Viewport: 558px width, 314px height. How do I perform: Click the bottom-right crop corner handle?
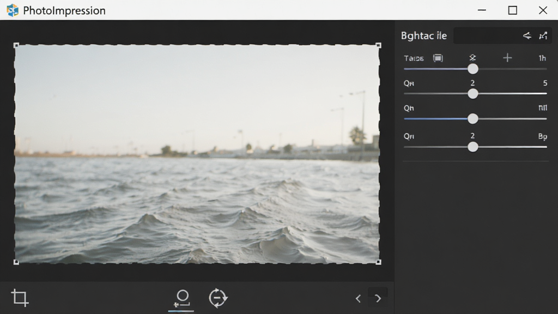pos(379,262)
